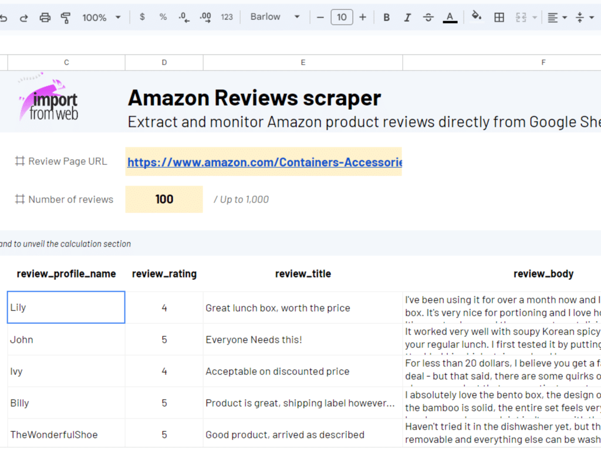Click the increase font size plus button
601x453 pixels.
362,18
